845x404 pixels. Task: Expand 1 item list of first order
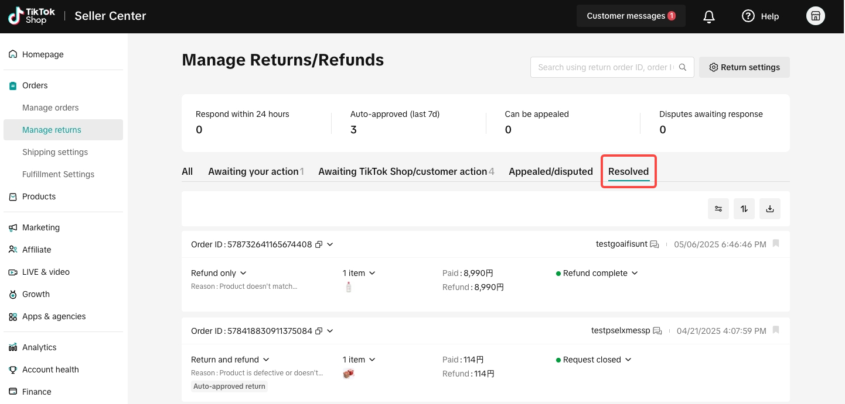tap(359, 273)
